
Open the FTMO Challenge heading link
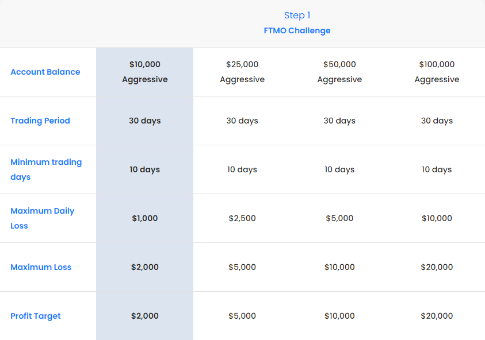tap(297, 30)
